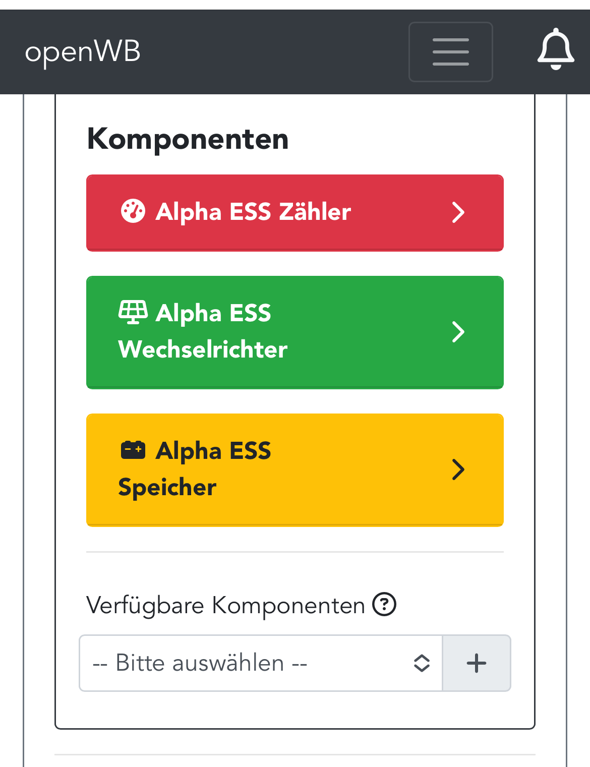590x767 pixels.
Task: Open the green Alpha ESS Wechselrichter card
Action: (x=295, y=332)
